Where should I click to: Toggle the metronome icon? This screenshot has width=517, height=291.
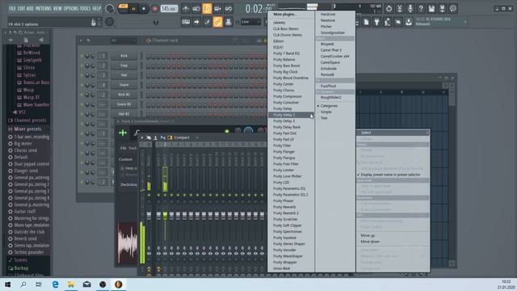point(186,9)
